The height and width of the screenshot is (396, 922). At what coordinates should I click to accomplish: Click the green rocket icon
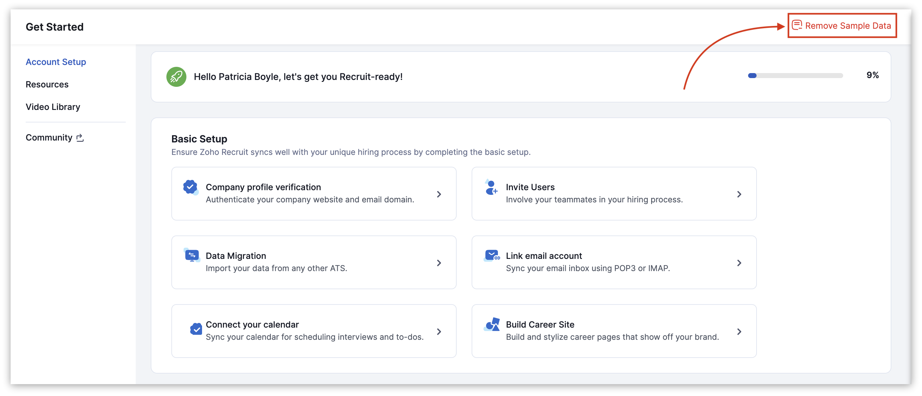coord(176,77)
